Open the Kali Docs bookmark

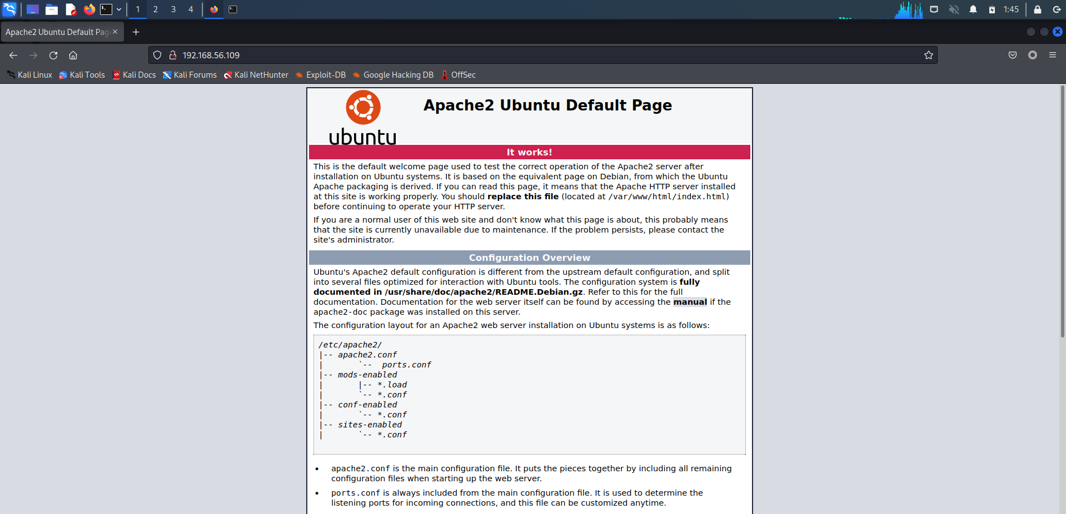(134, 75)
